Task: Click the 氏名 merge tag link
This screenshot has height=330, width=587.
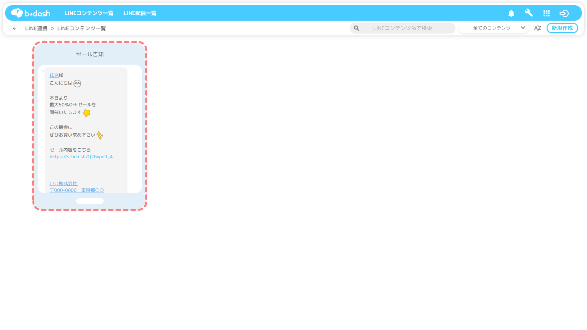Action: [54, 75]
